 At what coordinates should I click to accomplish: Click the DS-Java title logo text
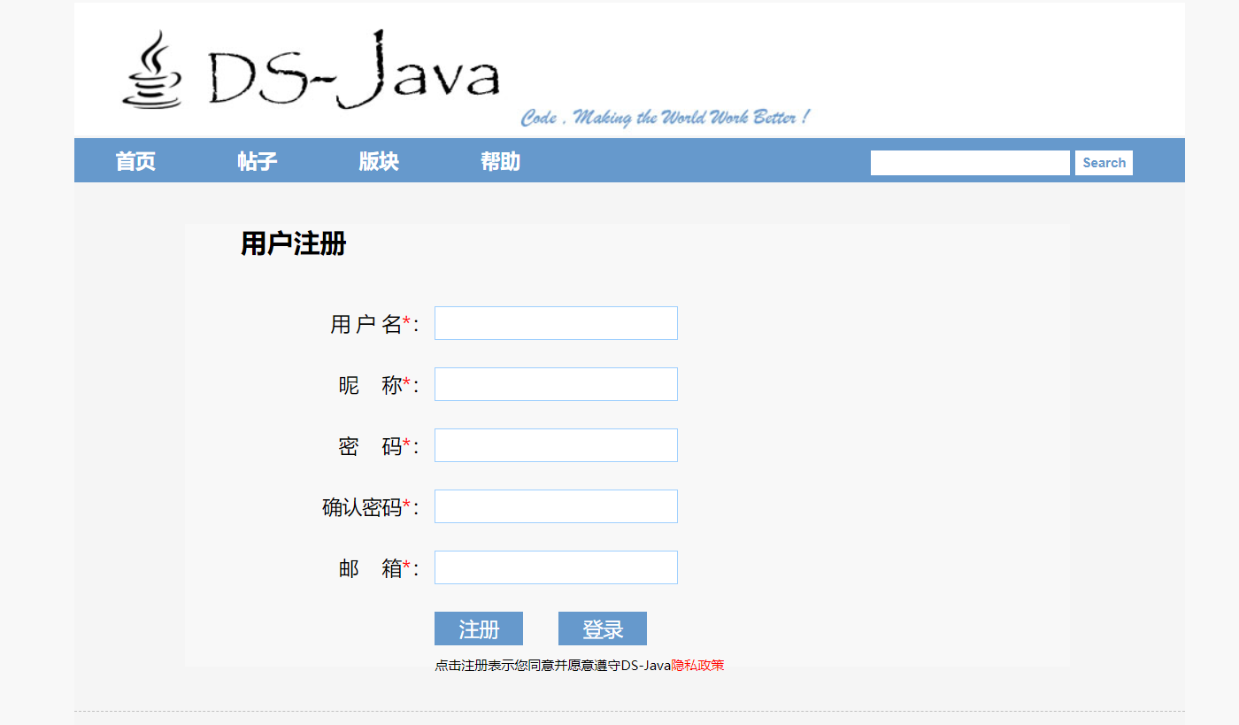pos(354,71)
